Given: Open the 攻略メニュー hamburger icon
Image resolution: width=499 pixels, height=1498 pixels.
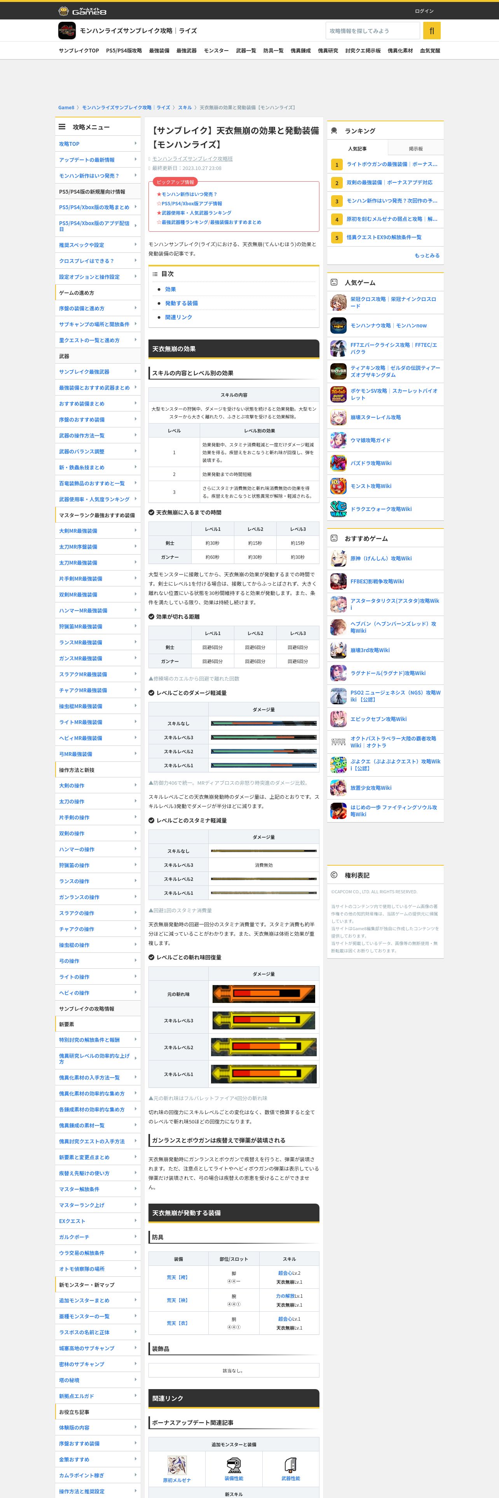Looking at the screenshot, I should click(x=61, y=127).
